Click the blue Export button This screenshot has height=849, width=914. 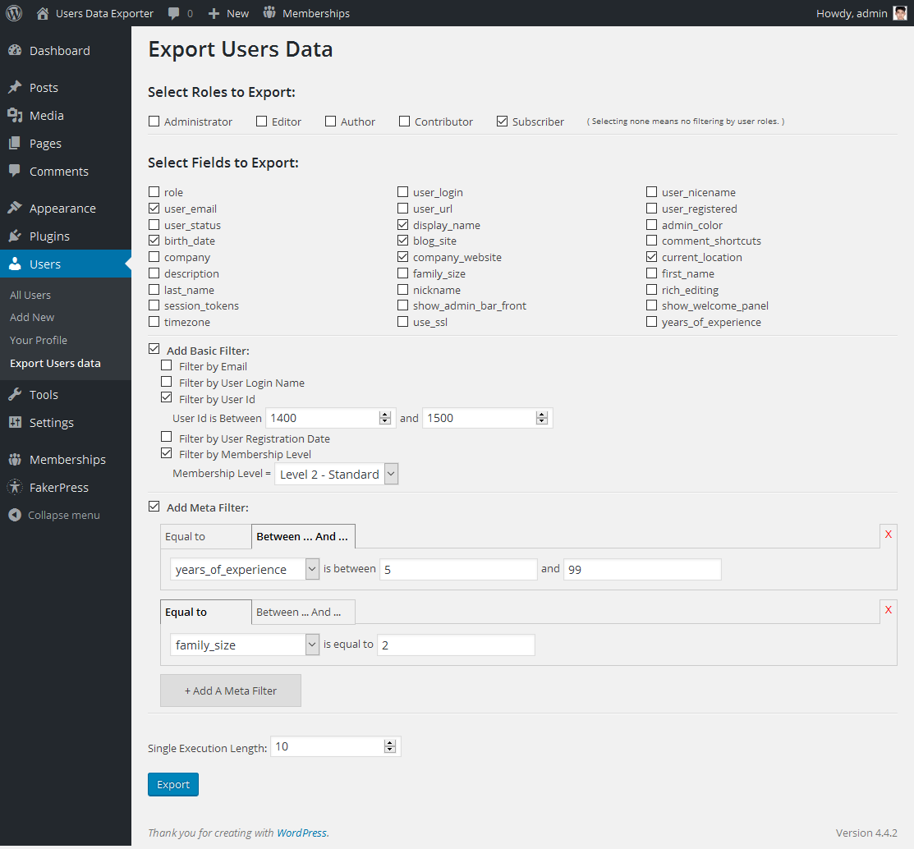[173, 784]
